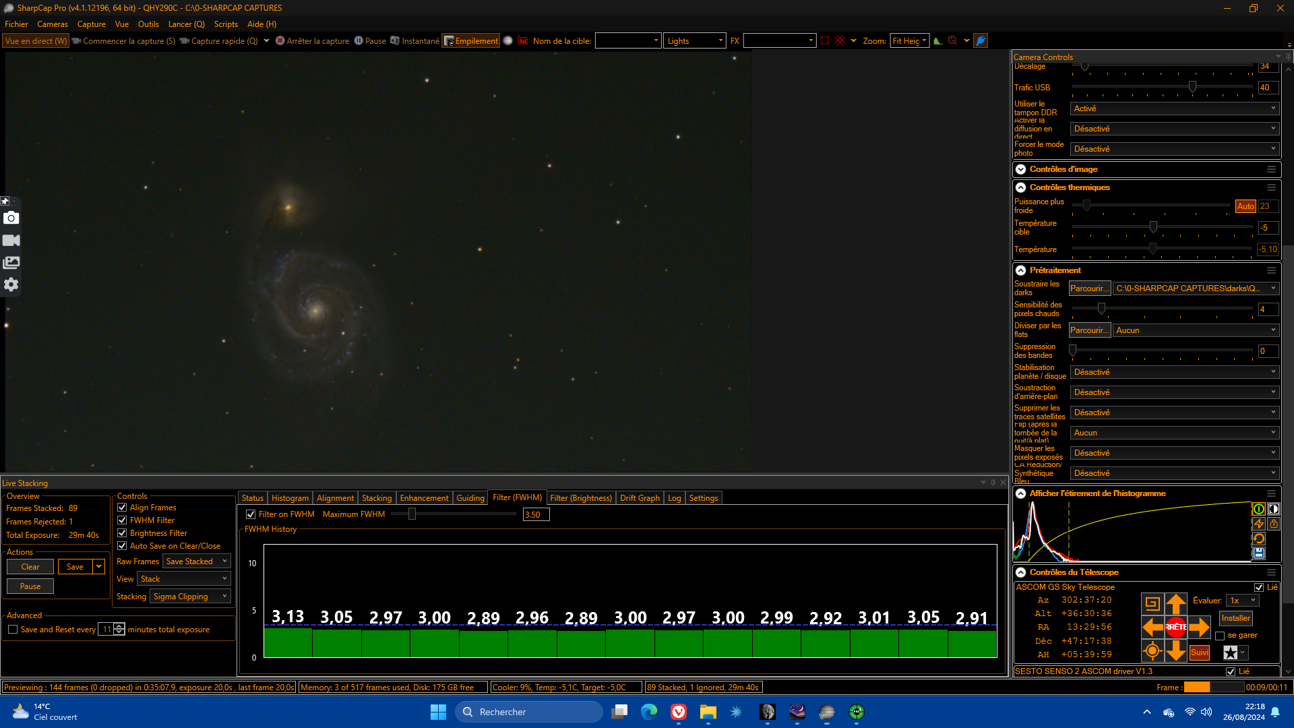Click the Save stack button

(x=75, y=567)
